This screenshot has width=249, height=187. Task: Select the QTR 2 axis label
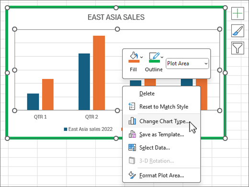click(91, 117)
